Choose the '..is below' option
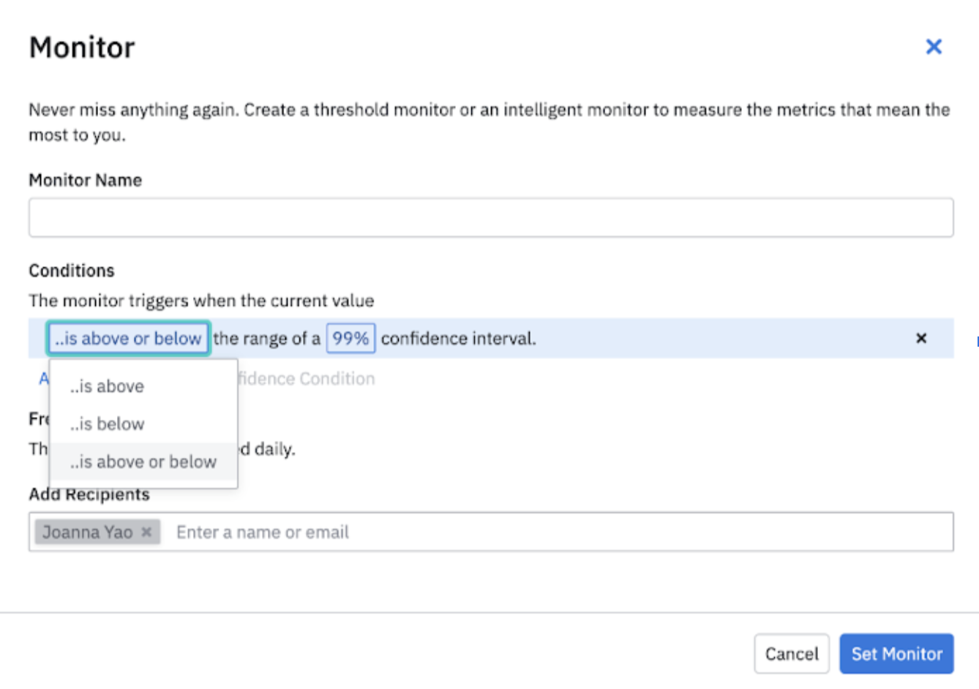This screenshot has width=979, height=689. (x=108, y=424)
